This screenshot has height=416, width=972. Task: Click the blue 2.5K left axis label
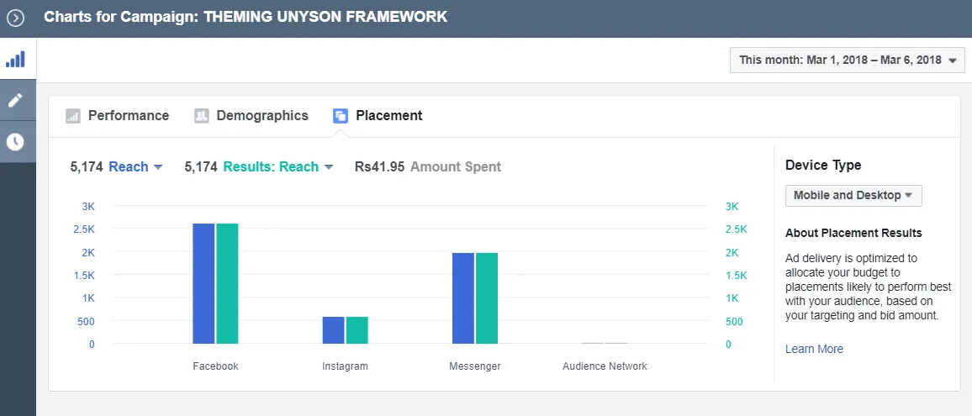(83, 229)
